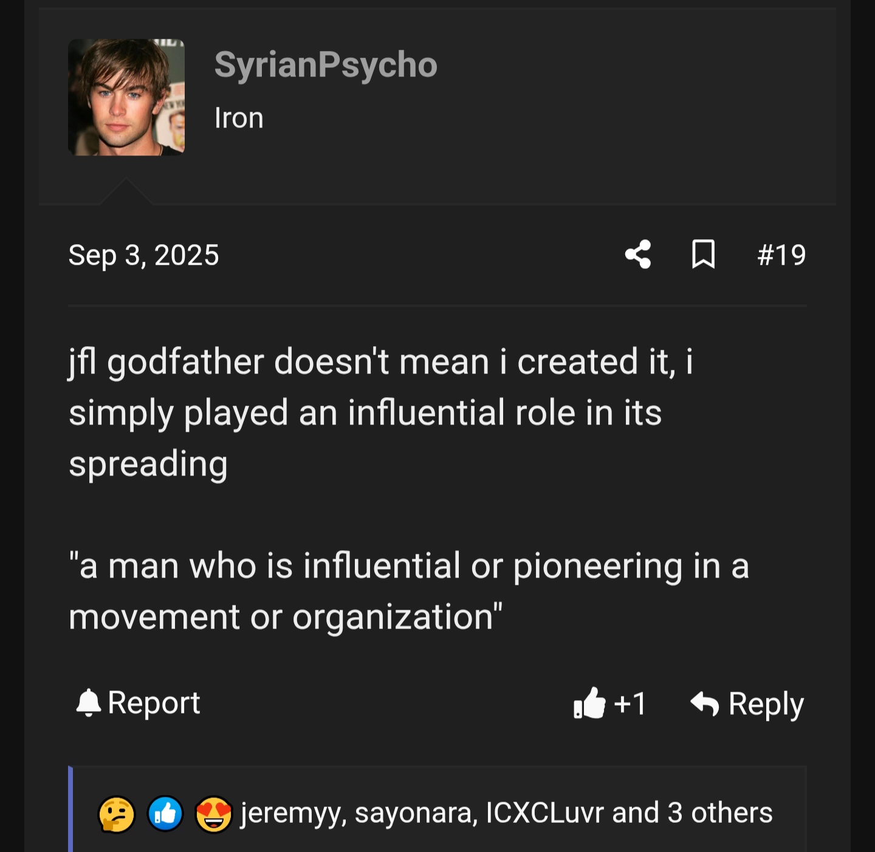Open SyrianPsycho's avatar picture

point(126,97)
